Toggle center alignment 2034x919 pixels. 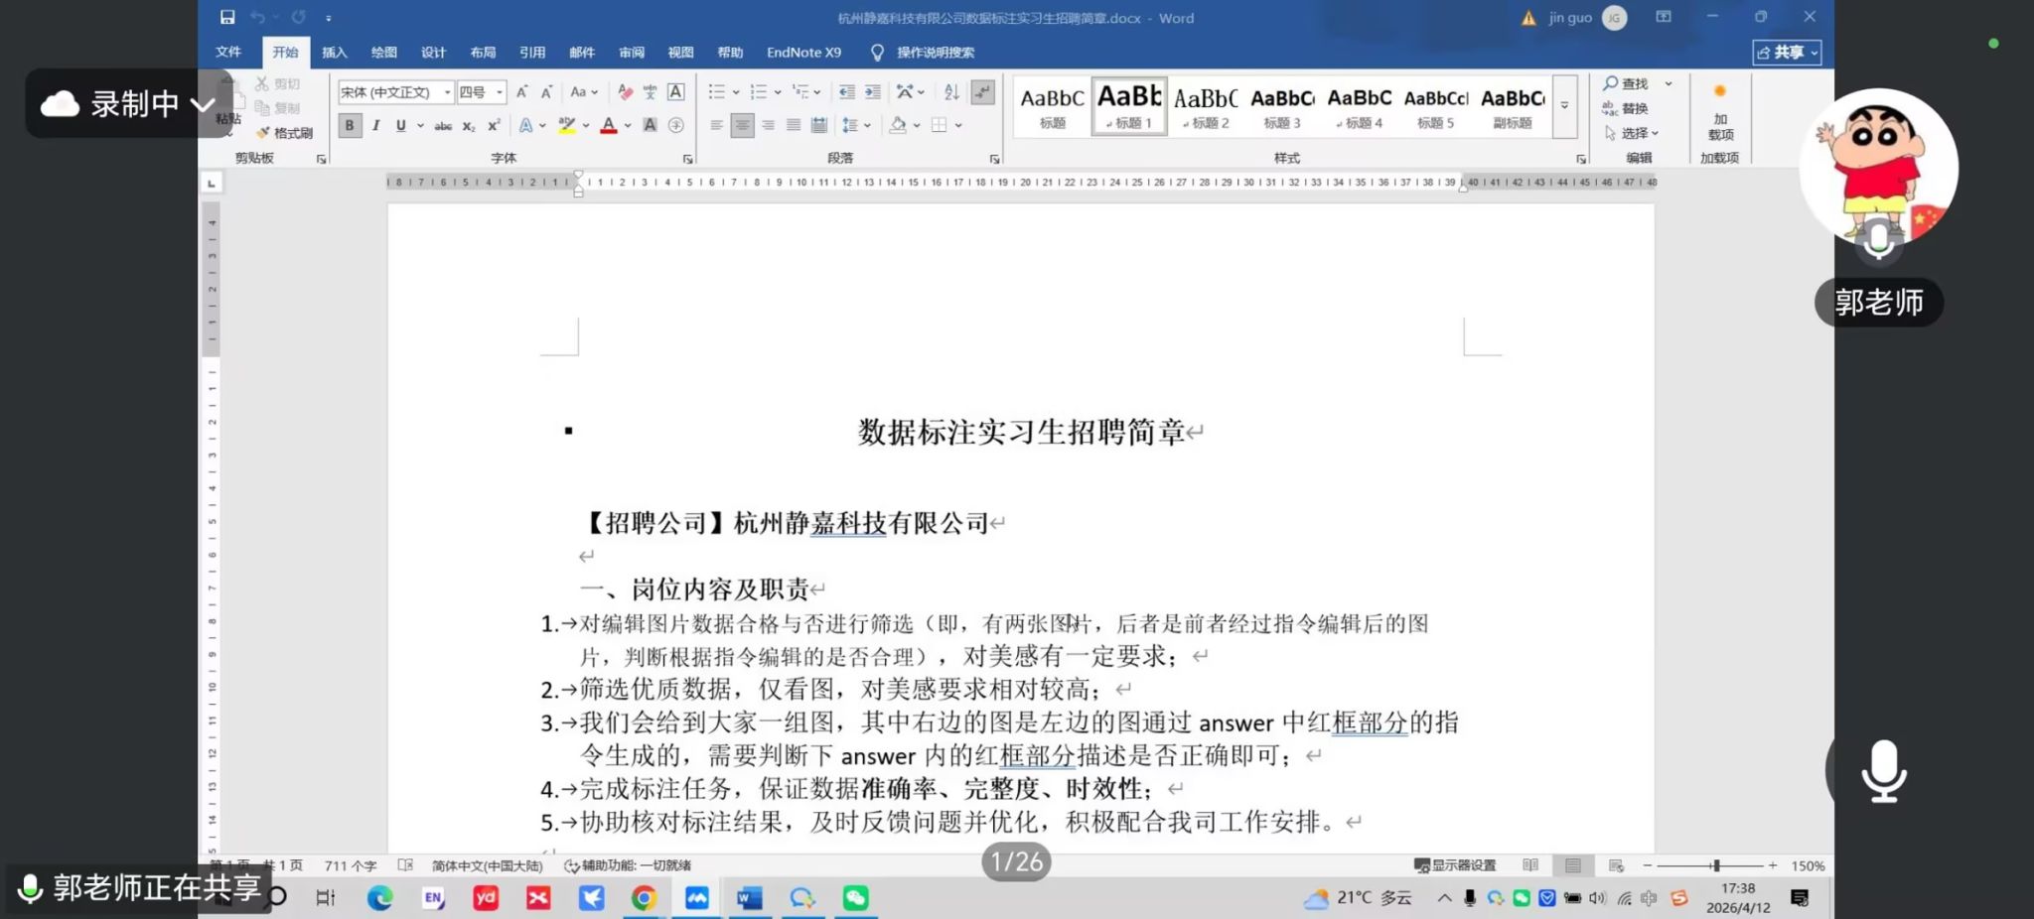point(742,125)
